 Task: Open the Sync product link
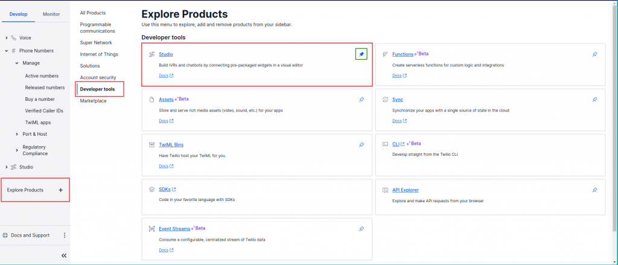(x=398, y=100)
